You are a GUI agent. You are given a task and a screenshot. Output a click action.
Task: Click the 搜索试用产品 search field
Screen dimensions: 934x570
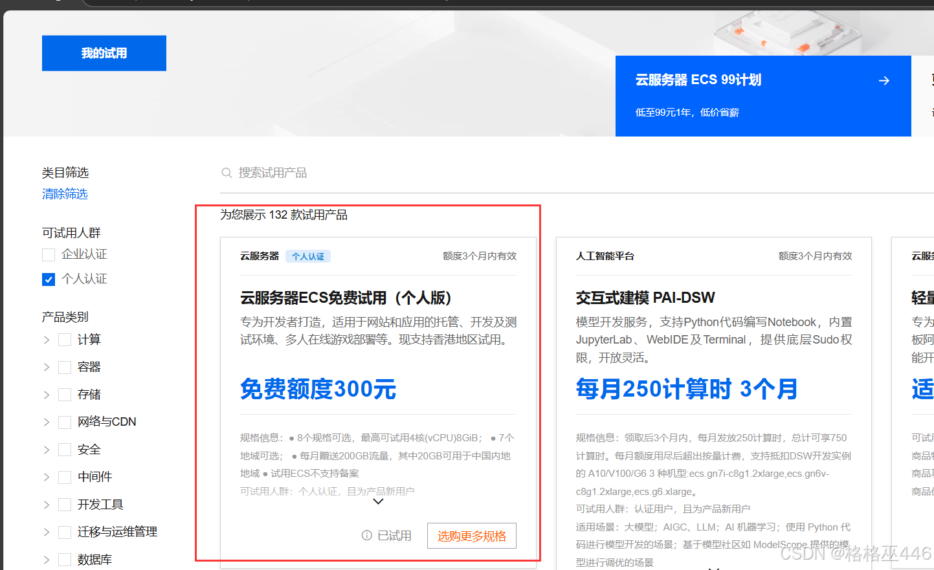[x=576, y=173]
